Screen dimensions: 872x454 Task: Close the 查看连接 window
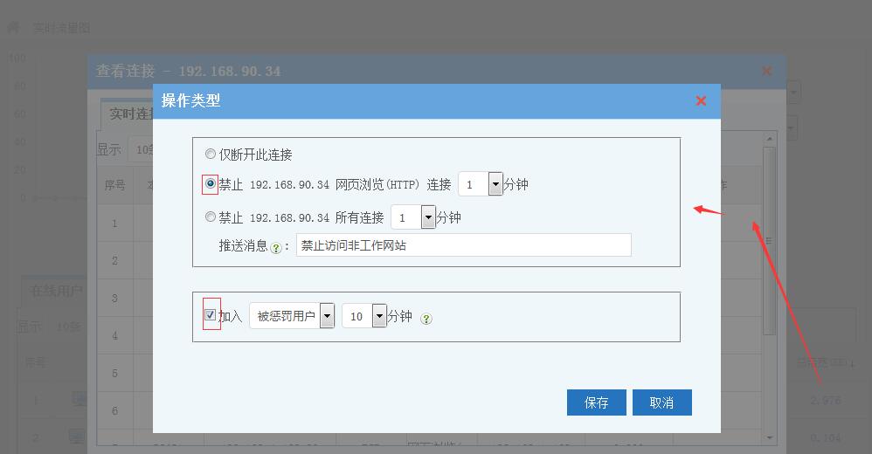pos(766,71)
